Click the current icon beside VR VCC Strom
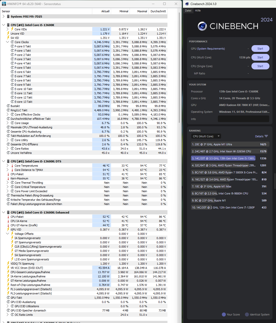 click(8, 268)
